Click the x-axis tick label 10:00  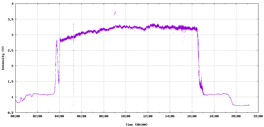click(x=126, y=116)
